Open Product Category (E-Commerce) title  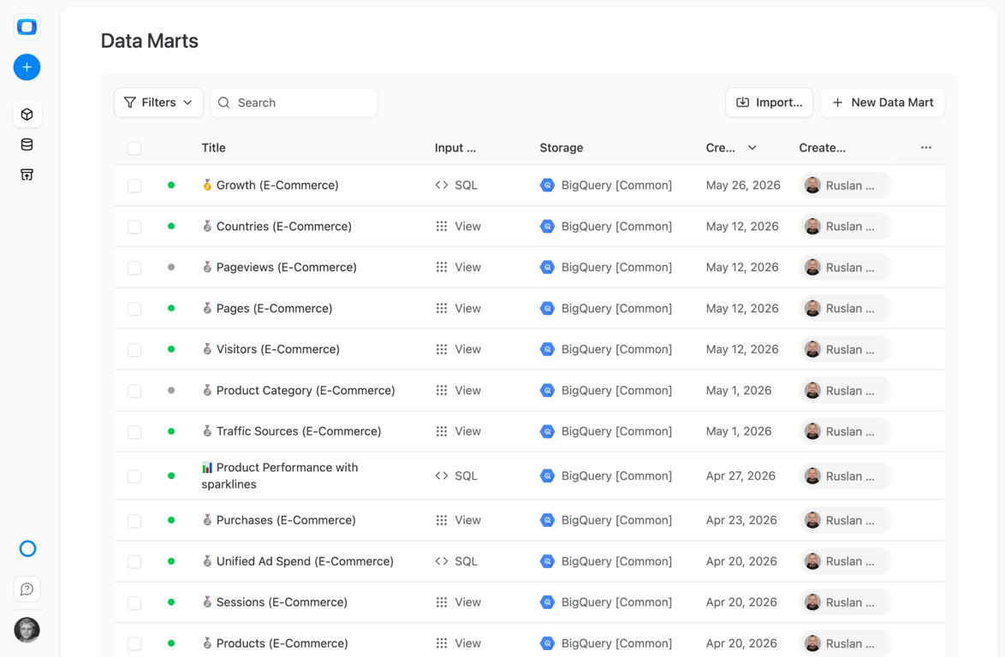305,390
